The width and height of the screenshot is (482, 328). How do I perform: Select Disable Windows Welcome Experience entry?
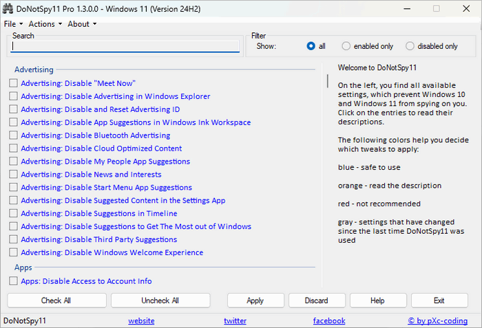(x=112, y=252)
